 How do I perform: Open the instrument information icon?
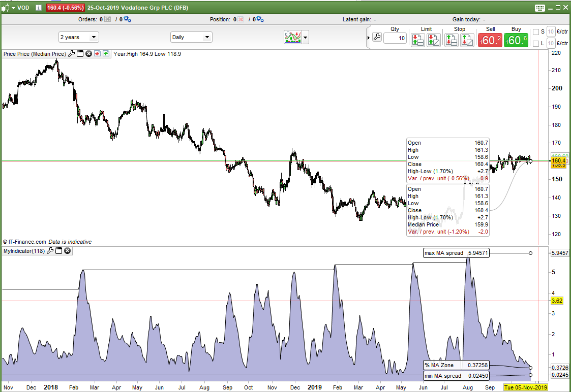point(39,8)
